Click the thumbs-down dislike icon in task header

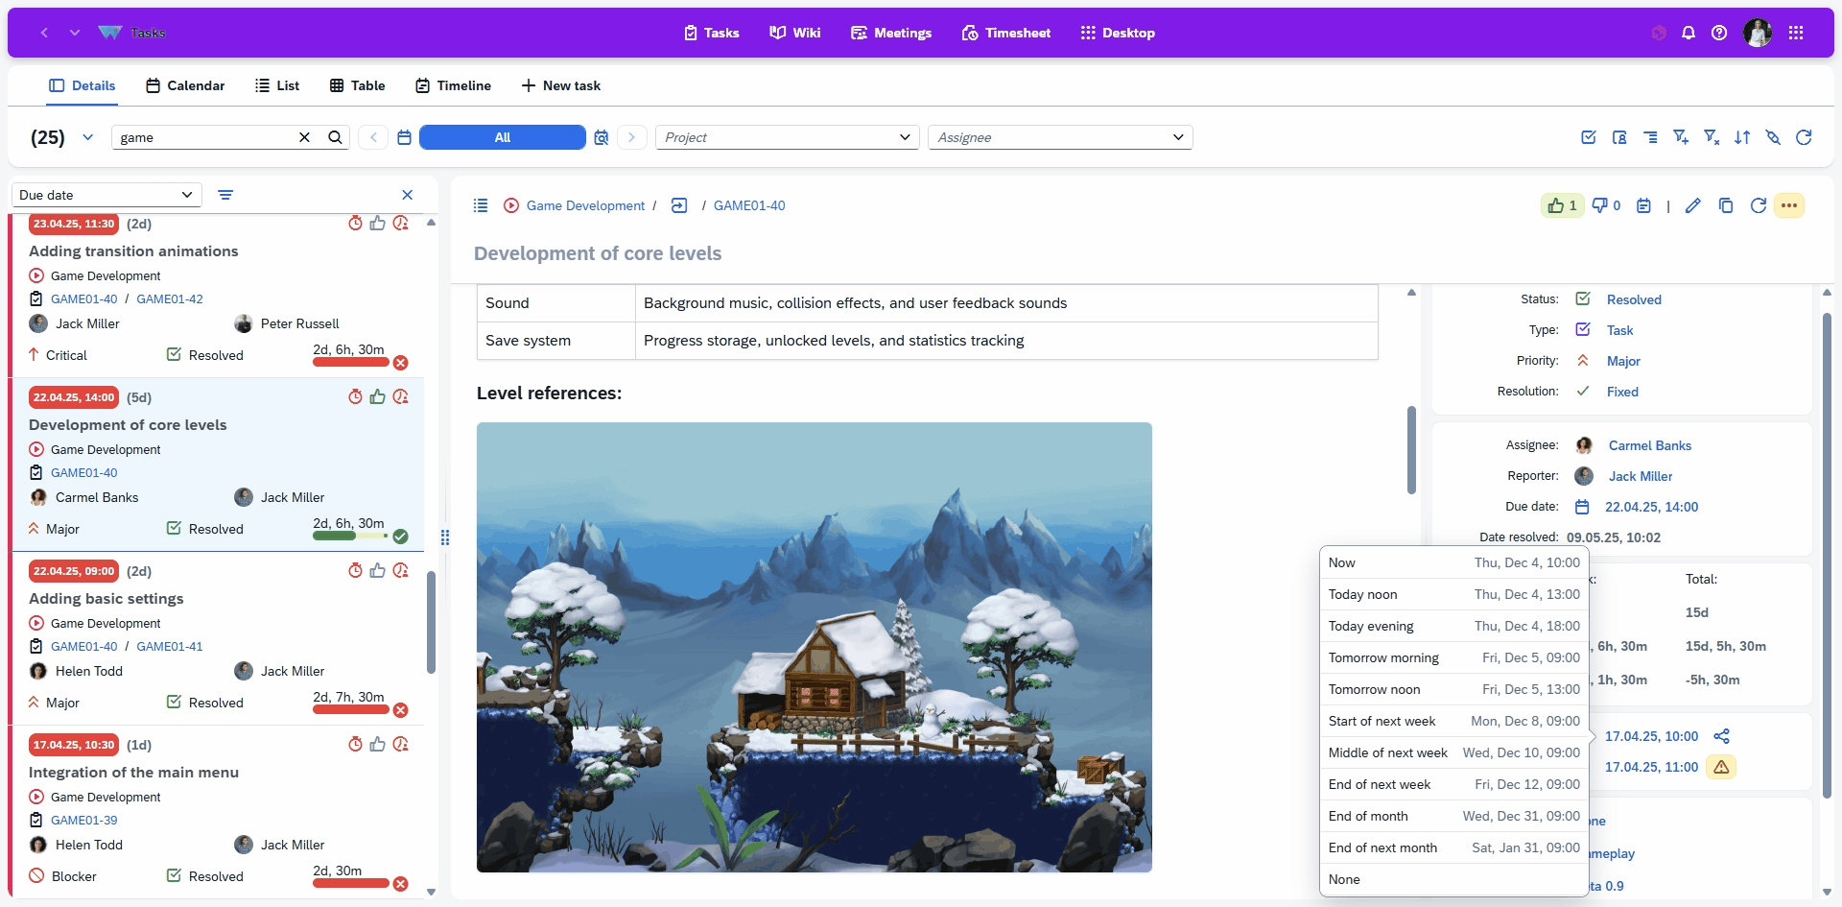(x=1599, y=205)
